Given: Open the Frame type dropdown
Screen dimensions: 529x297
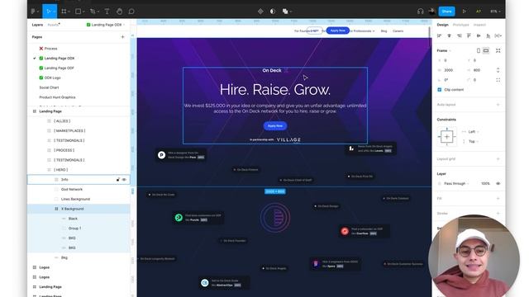Looking at the screenshot, I should [444, 50].
